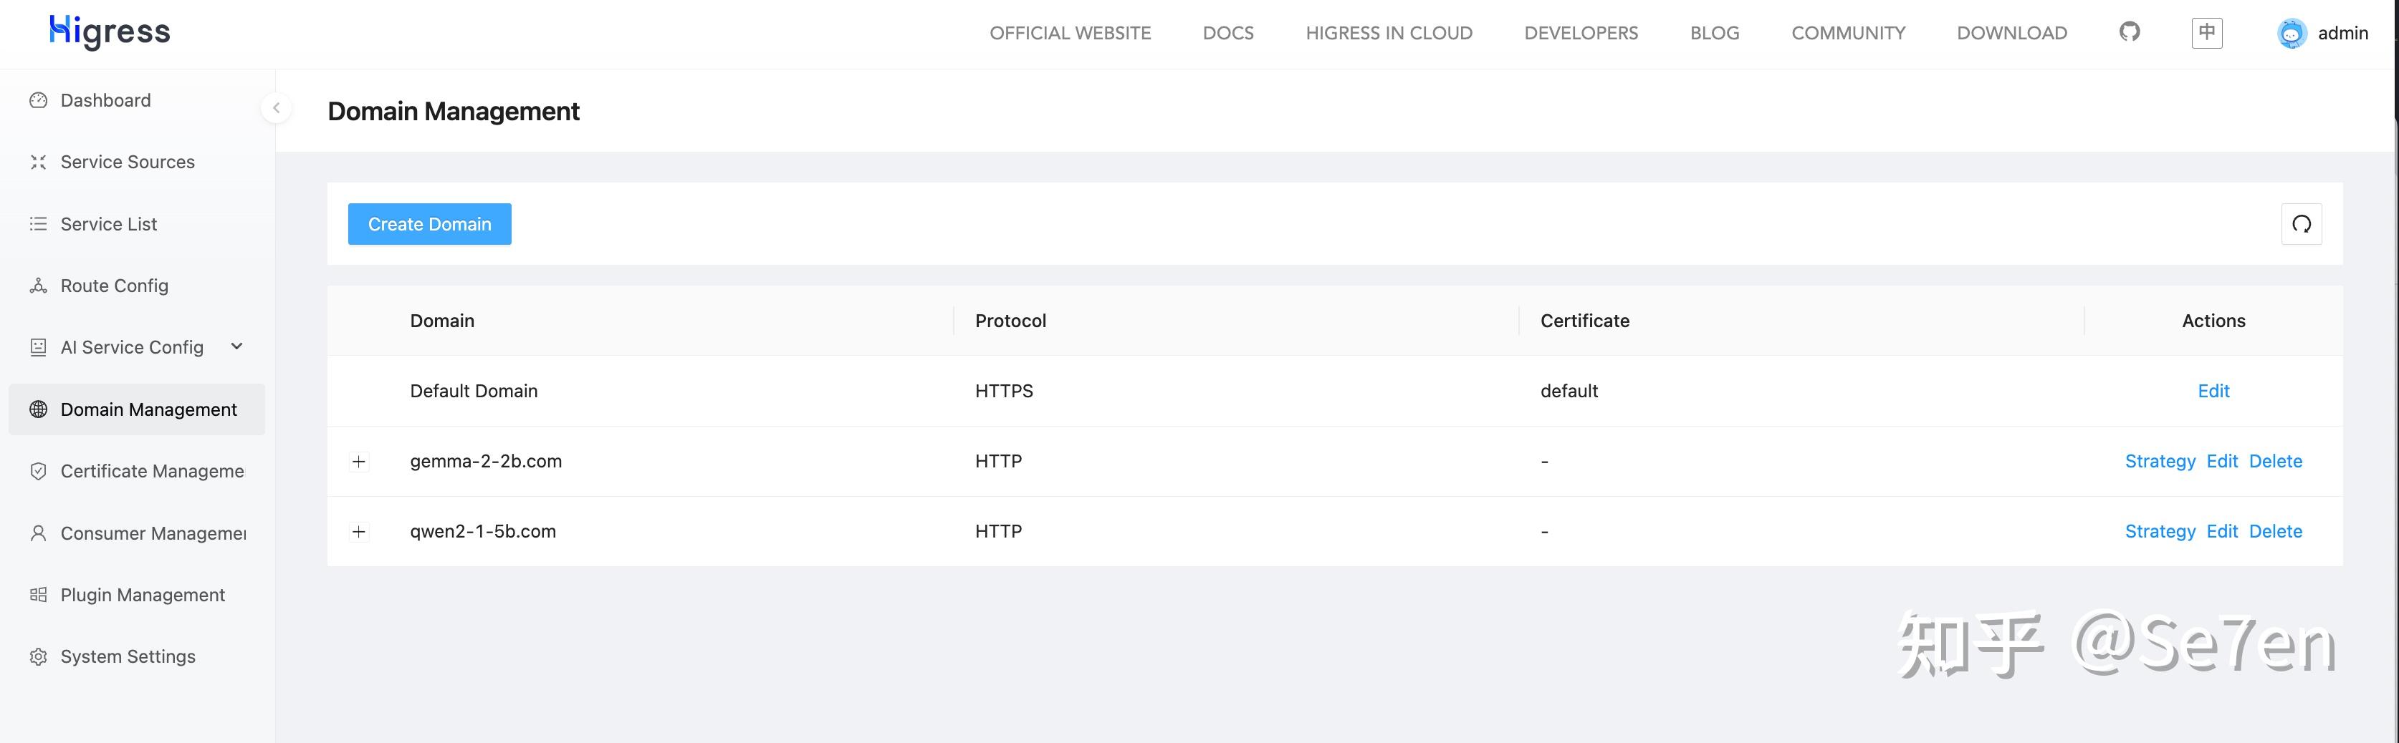
Task: Click the Higress logo
Action: pos(110,32)
